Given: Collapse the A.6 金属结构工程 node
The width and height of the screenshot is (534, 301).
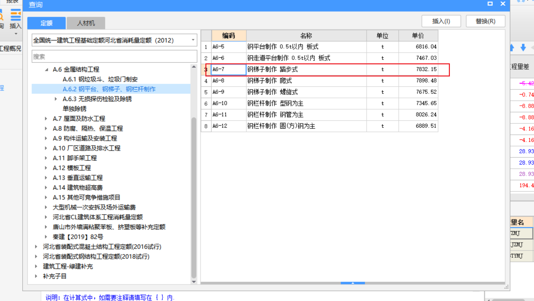Looking at the screenshot, I should coord(46,70).
